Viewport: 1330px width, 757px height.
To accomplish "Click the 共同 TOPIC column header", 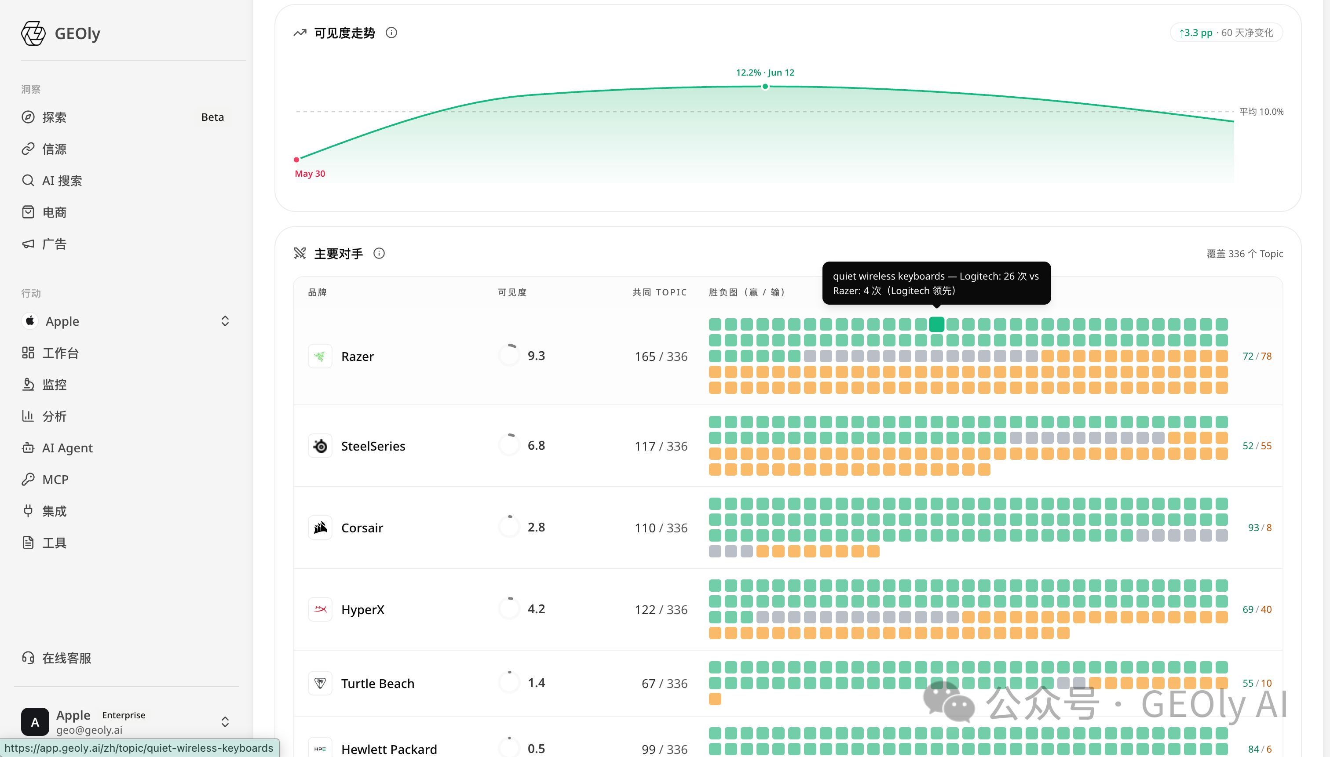I will [x=660, y=292].
